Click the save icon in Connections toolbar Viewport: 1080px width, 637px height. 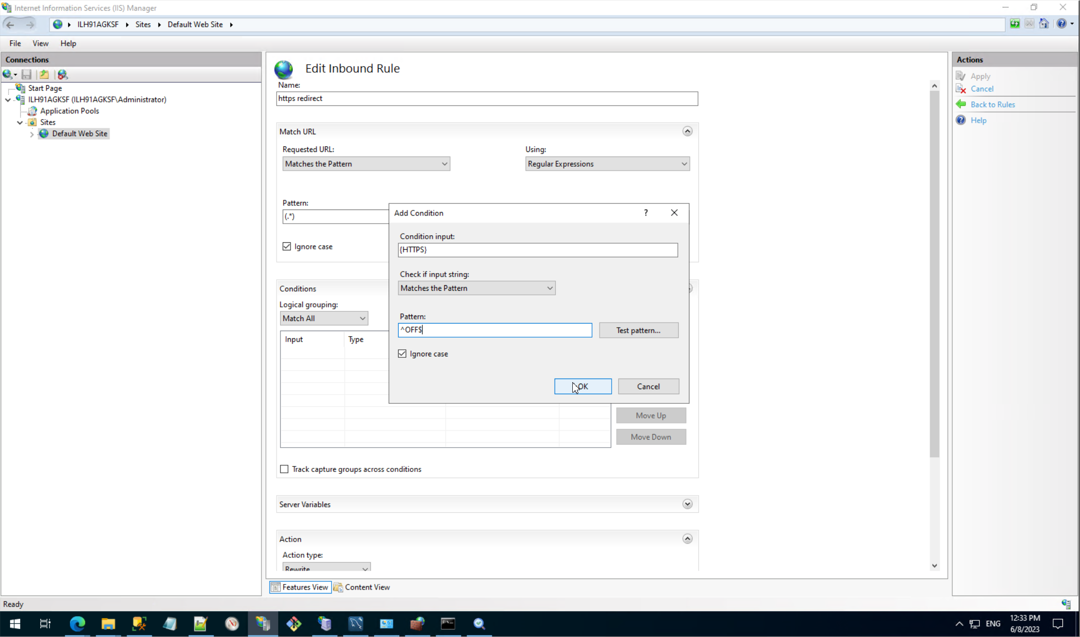tap(27, 75)
